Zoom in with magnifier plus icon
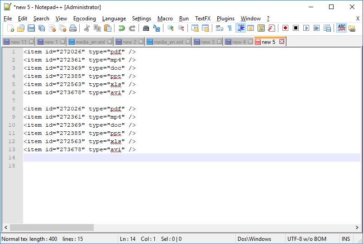 (x=171, y=28)
